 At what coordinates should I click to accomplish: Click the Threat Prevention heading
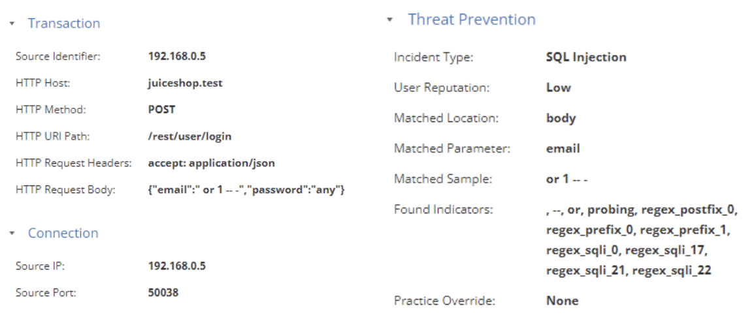click(x=472, y=19)
